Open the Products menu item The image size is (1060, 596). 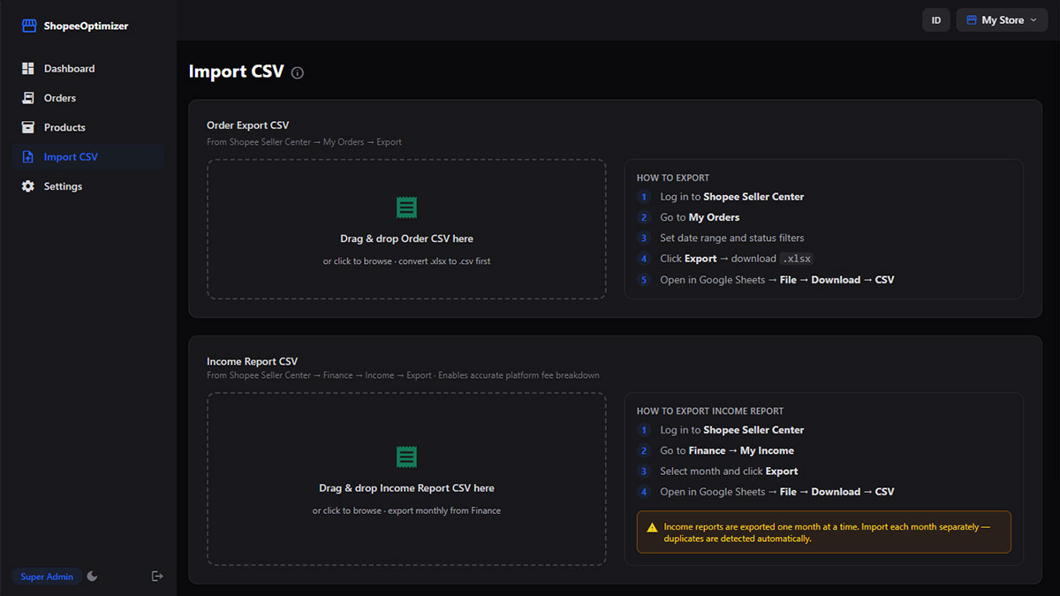88,127
